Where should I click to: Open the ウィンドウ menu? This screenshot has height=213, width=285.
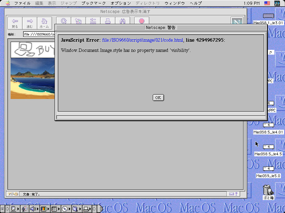pos(175,3)
